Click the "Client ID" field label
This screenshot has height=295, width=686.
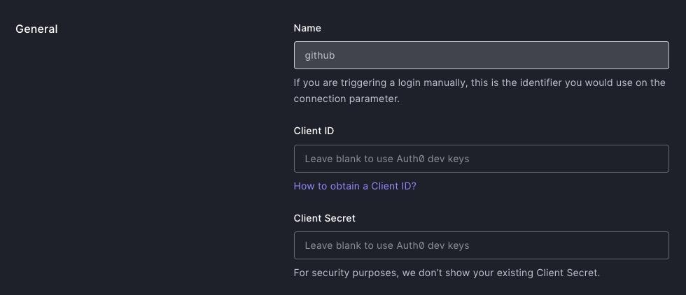click(314, 131)
